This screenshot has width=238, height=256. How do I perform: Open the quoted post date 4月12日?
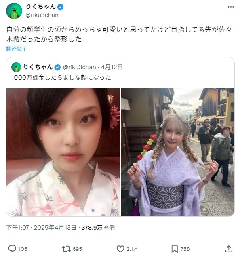tap(112, 67)
